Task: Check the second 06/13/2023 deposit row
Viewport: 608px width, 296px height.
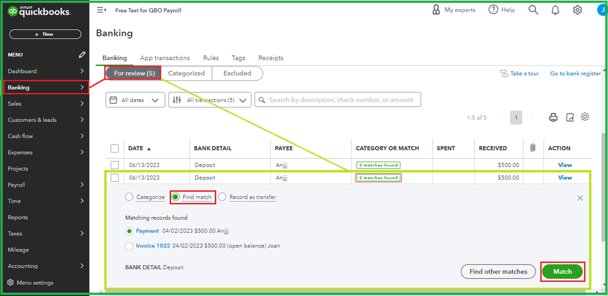Action: (114, 178)
